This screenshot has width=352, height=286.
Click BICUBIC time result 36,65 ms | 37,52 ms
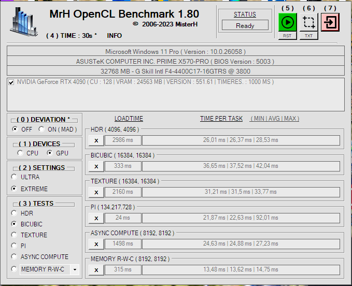(x=241, y=166)
